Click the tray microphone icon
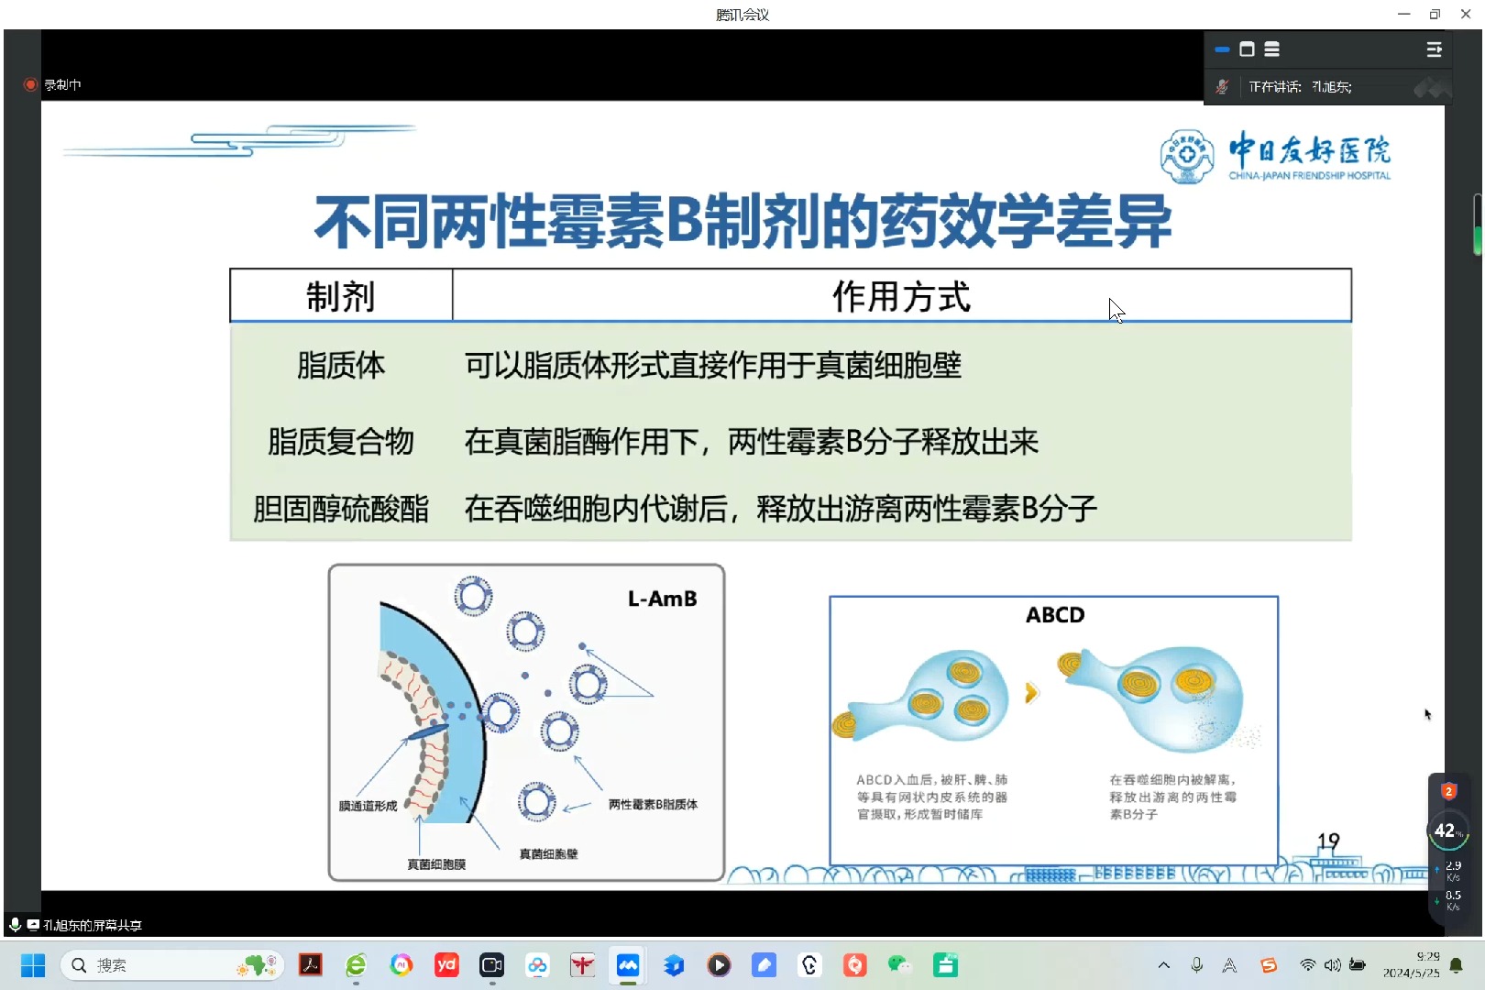 pos(1197,965)
